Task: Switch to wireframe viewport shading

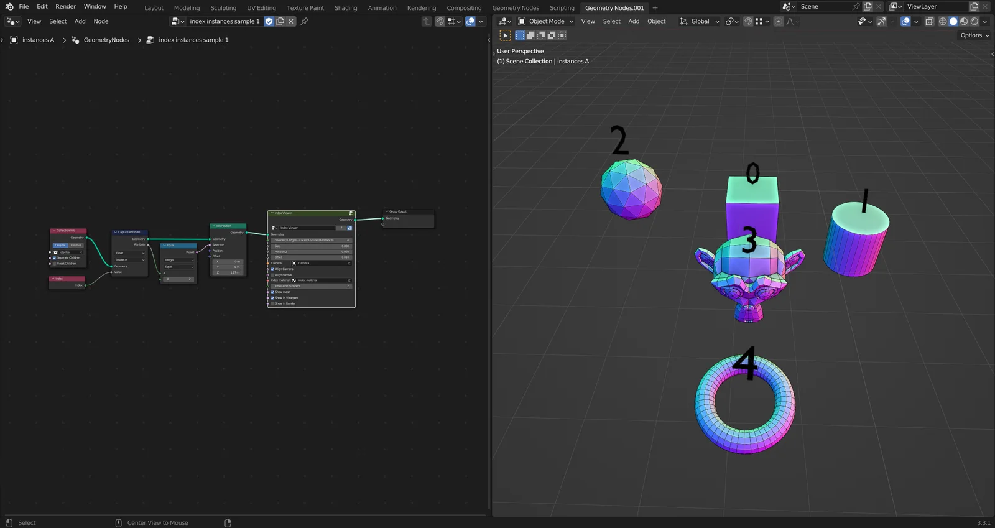Action: click(x=943, y=21)
